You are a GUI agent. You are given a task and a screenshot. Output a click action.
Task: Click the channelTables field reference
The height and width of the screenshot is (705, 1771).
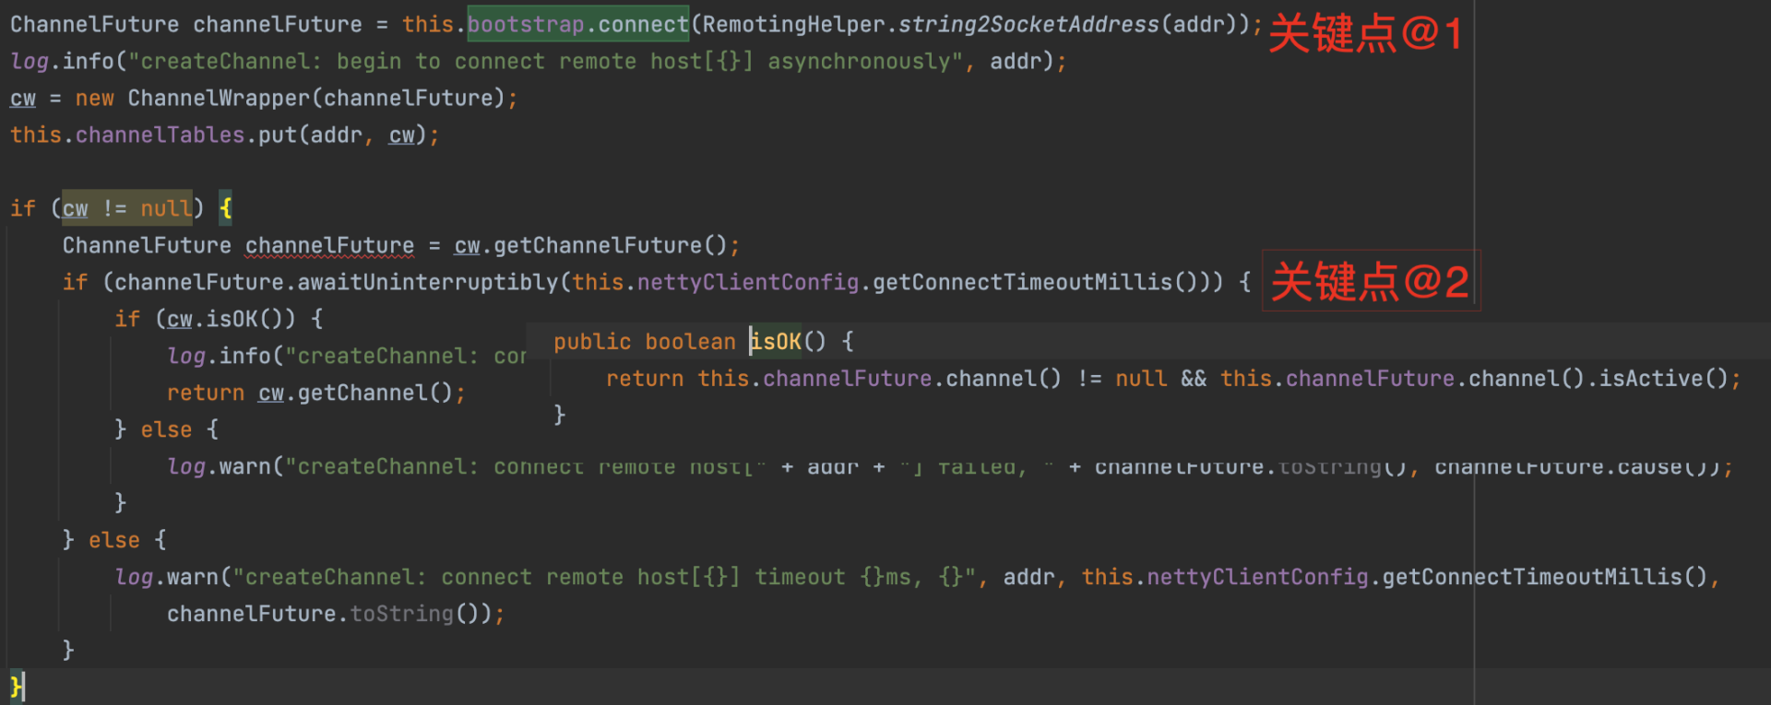point(160,135)
